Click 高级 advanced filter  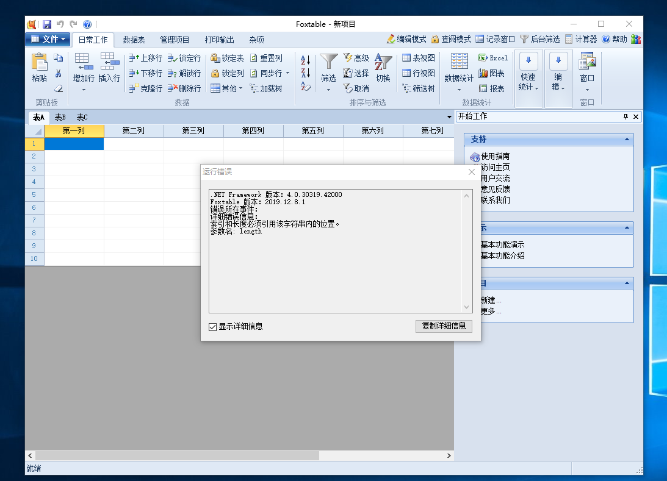356,58
